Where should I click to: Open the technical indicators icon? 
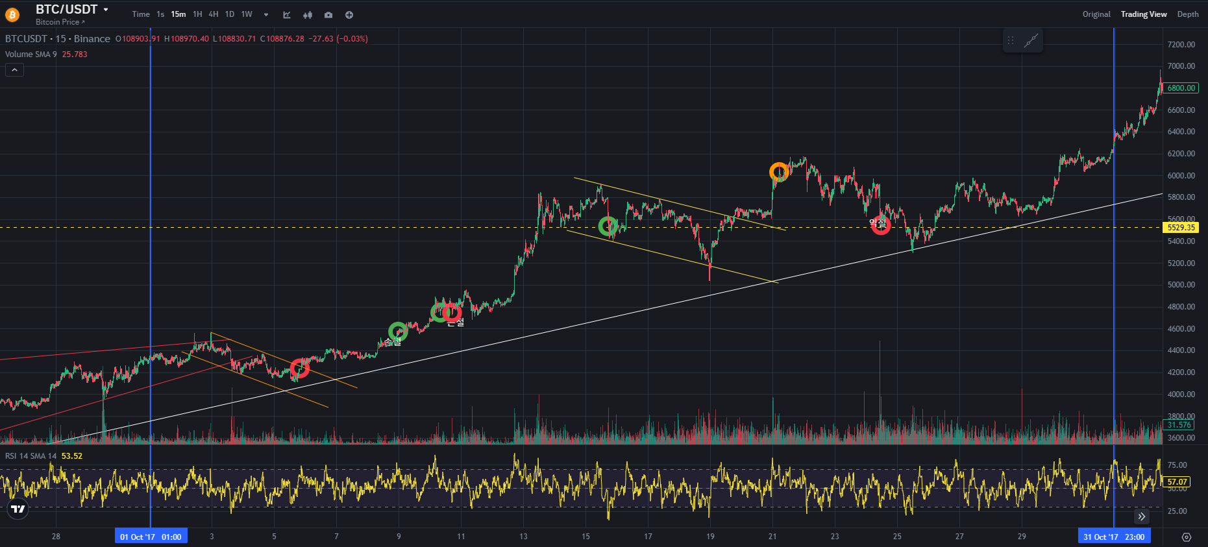(x=287, y=15)
